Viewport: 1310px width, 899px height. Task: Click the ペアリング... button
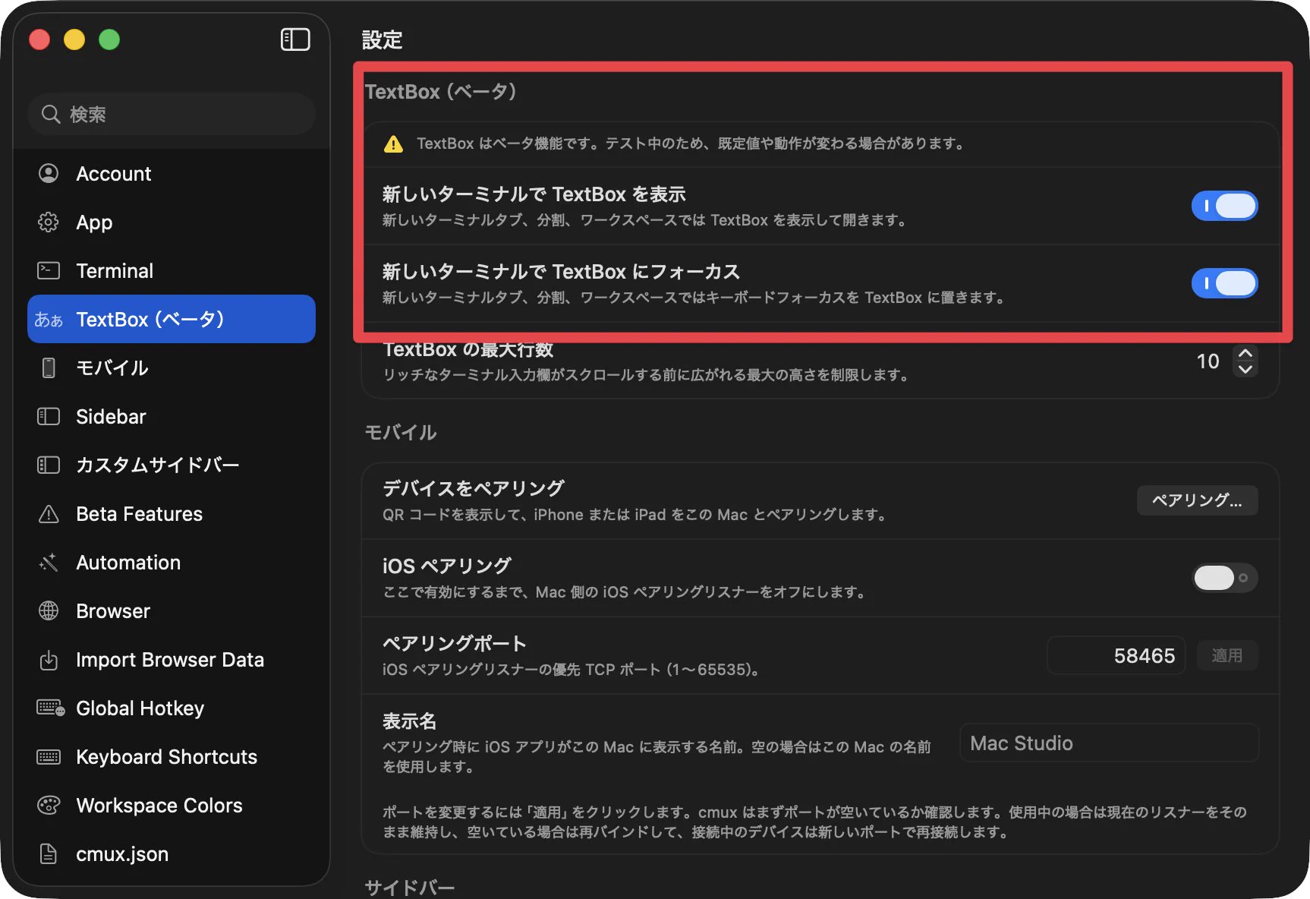(x=1197, y=500)
